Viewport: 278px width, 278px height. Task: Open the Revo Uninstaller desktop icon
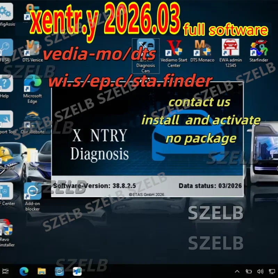(x=7, y=233)
